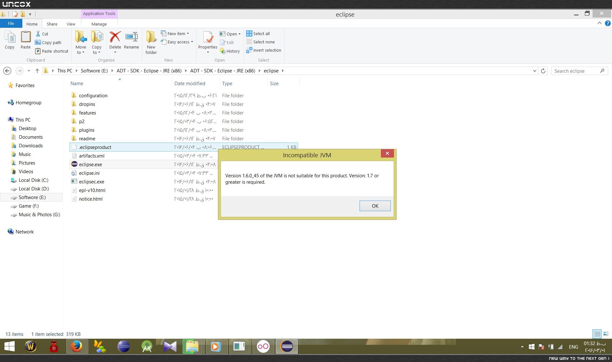The height and width of the screenshot is (362, 612).
Task: Click the Edit button in Open group
Action: pos(227,42)
